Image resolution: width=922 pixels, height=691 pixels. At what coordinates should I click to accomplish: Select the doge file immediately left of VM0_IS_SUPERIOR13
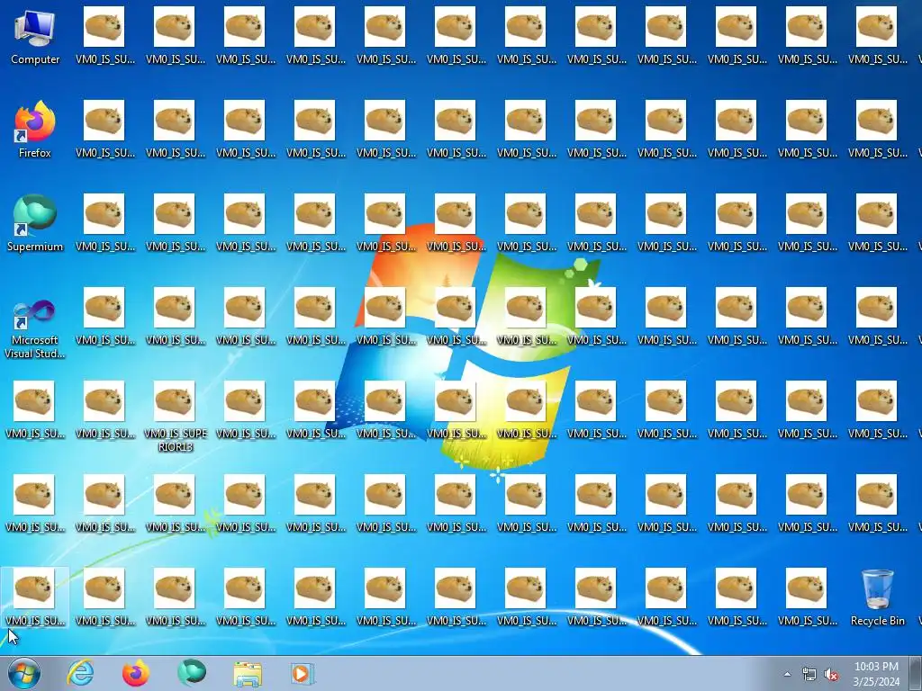coord(104,410)
